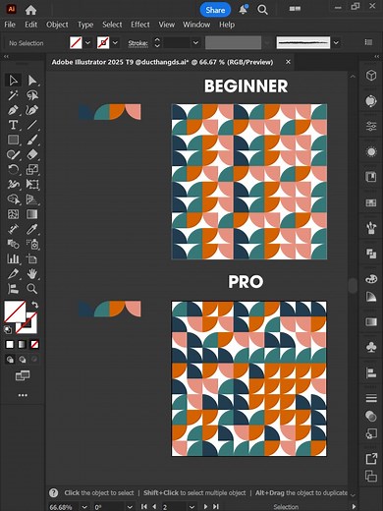
Task: Open the 3D and Materials panel
Action: (x=371, y=75)
